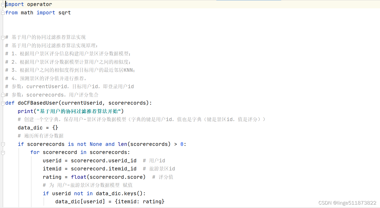Screen dimensions: 380x208
Task: Click comment '# 旅游景区id'
Action: 159,169
